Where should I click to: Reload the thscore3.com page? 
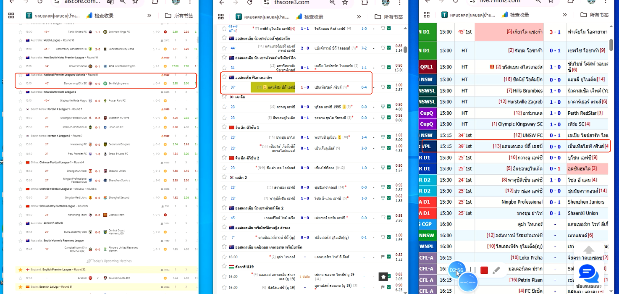pos(250,3)
